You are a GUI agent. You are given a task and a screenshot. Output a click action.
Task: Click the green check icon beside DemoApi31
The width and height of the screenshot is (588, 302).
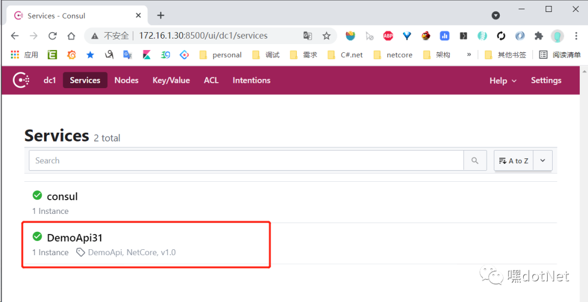(37, 236)
